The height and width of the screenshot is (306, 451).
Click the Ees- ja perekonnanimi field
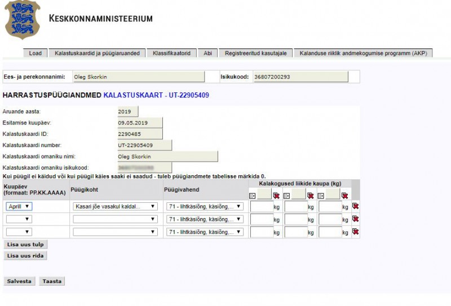(x=139, y=77)
